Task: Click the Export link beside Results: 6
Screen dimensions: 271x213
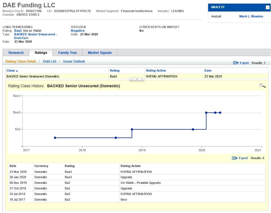Action: (x=243, y=158)
